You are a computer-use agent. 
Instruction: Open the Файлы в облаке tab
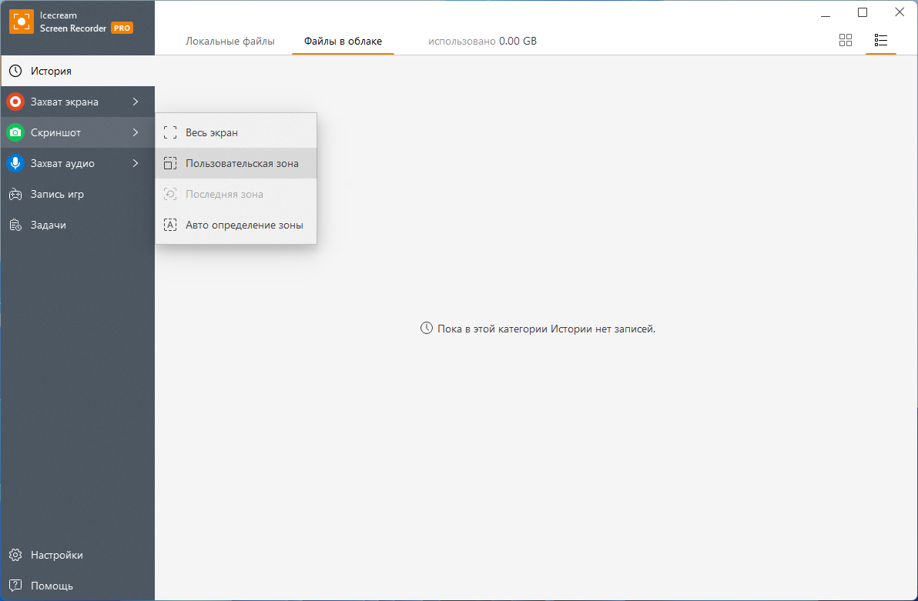343,41
